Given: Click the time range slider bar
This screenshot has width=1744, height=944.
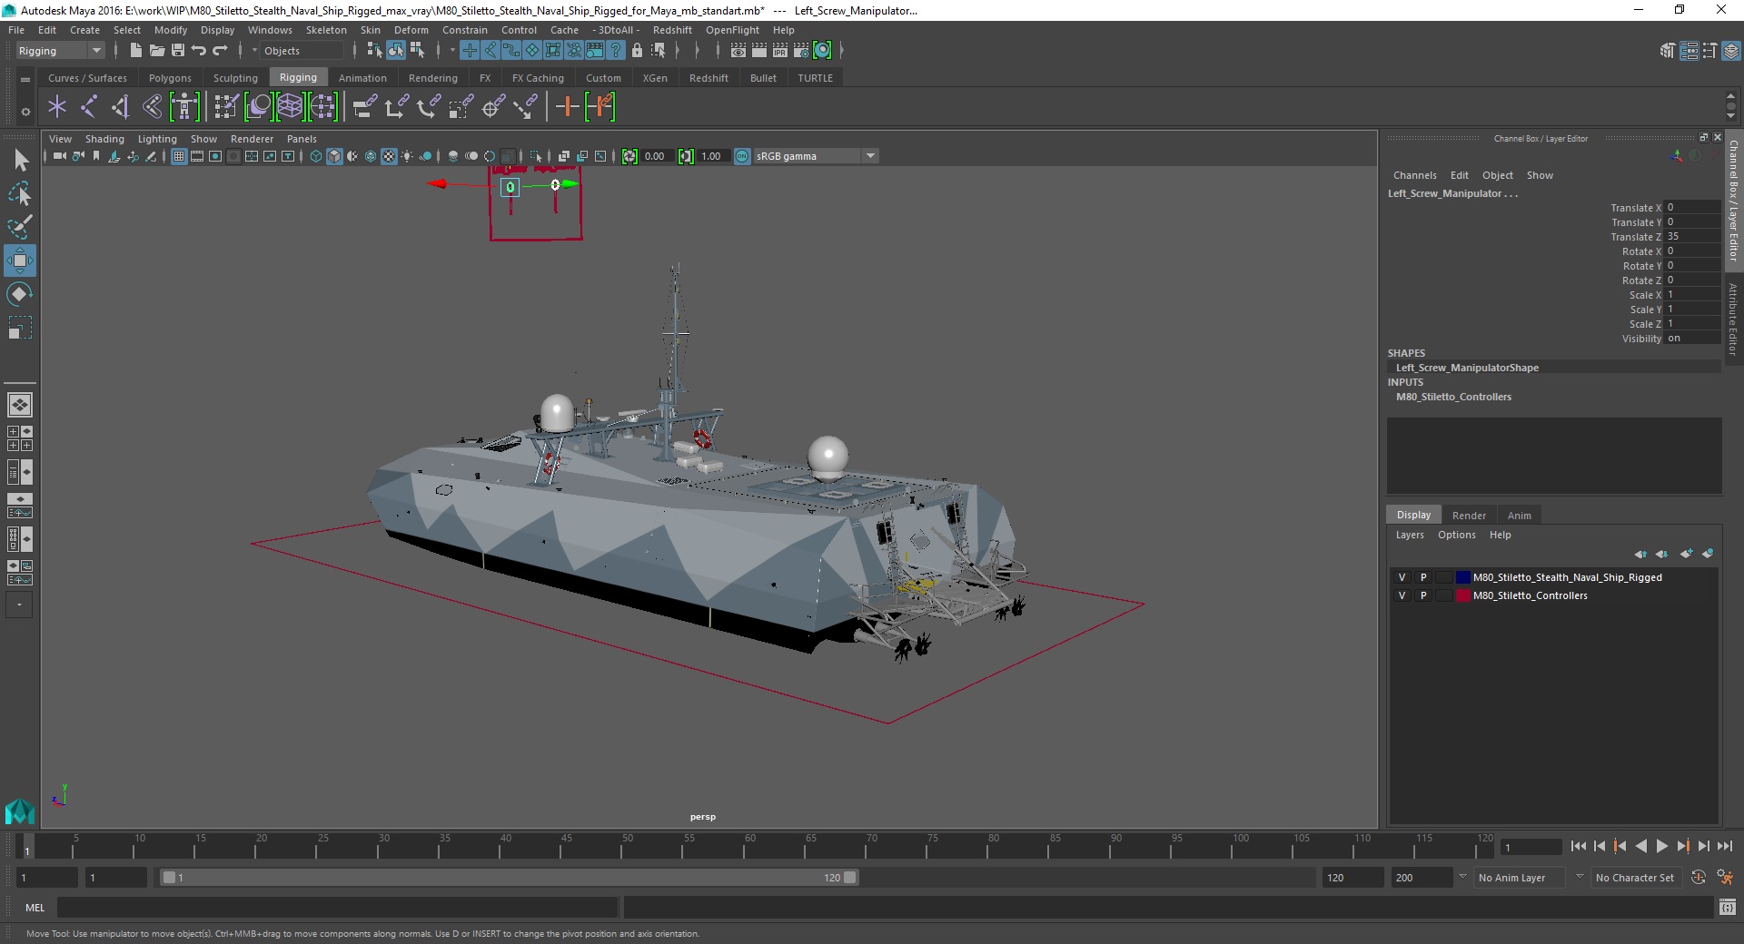Looking at the screenshot, I should [509, 878].
